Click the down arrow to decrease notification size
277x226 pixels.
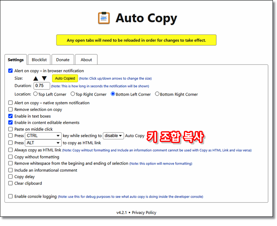click(x=44, y=78)
